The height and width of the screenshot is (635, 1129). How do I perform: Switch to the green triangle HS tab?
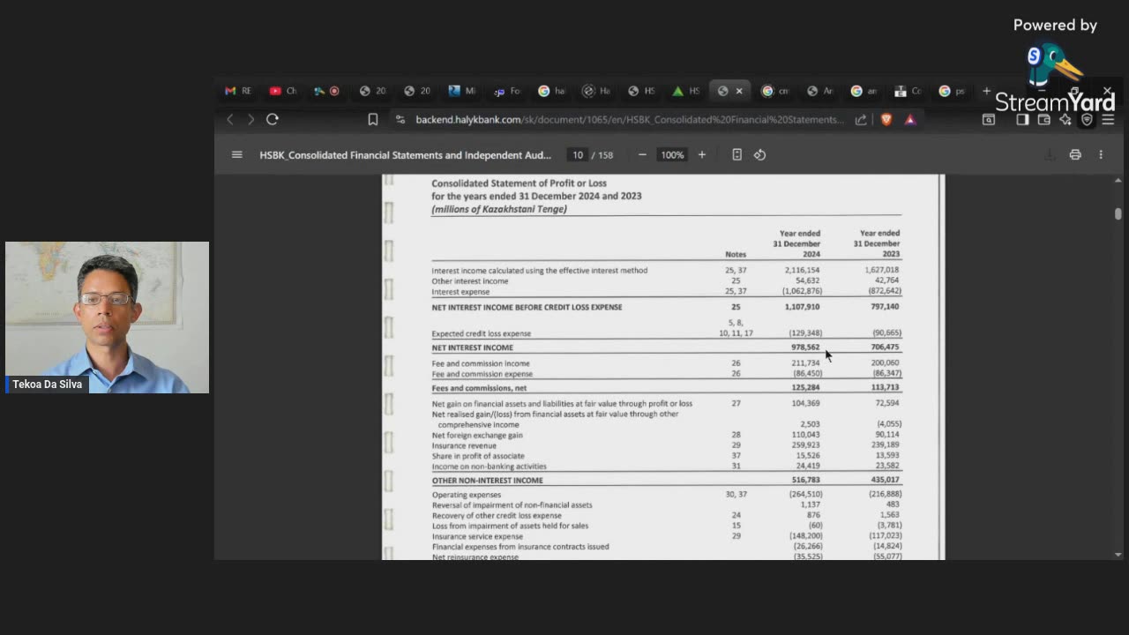point(686,91)
